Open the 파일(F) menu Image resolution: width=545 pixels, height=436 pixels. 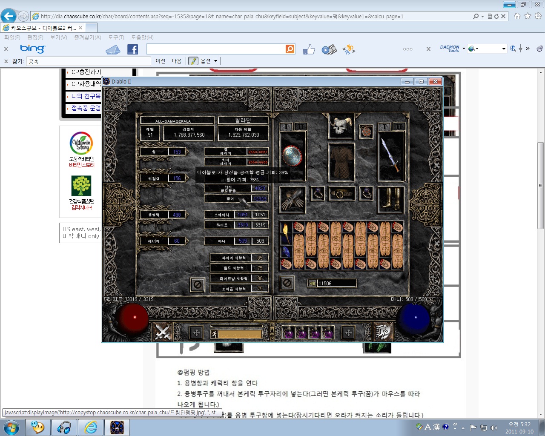(12, 37)
